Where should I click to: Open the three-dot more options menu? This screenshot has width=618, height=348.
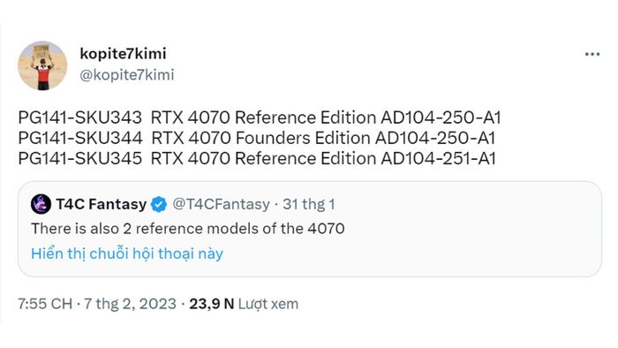point(592,55)
